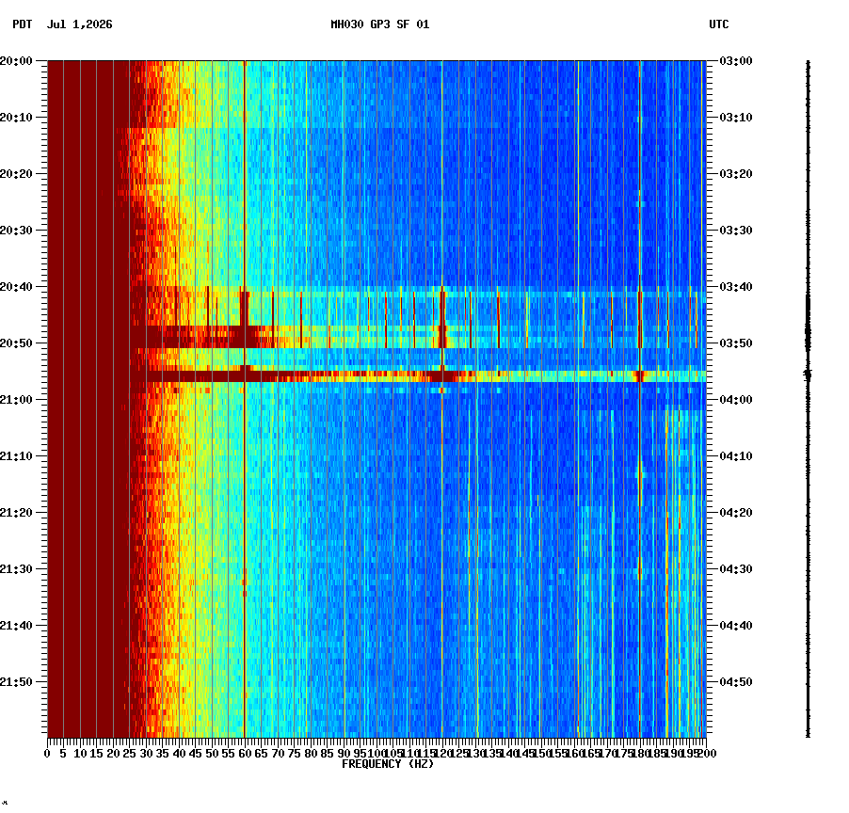Select the 20:20 PDT time label
849x813 pixels.
16,174
